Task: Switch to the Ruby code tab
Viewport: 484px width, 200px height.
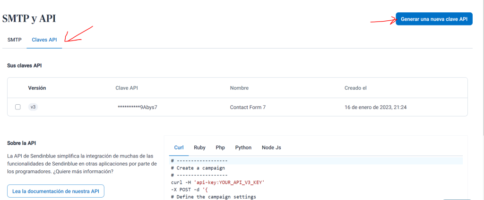Action: coord(200,147)
